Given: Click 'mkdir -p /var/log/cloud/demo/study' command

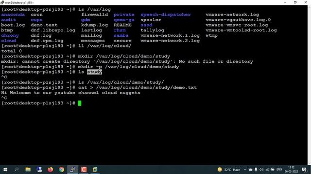Looking at the screenshot, I should tap(128, 67).
